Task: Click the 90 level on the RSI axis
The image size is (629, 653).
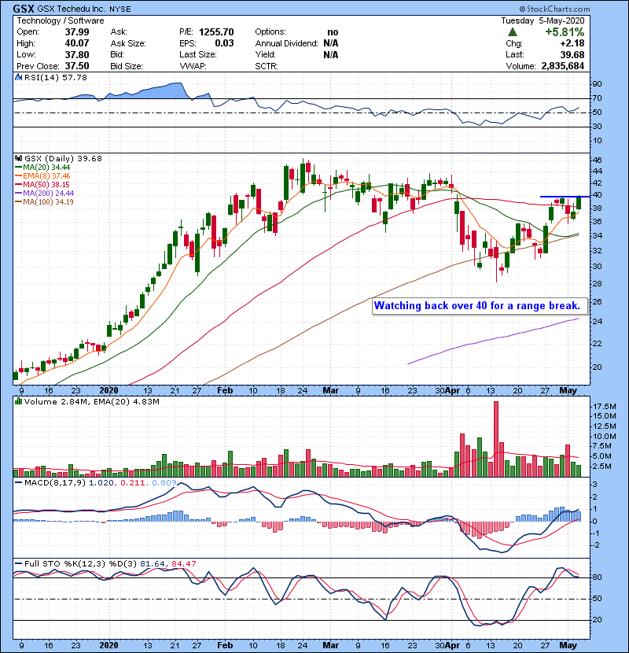Action: pyautogui.click(x=597, y=84)
